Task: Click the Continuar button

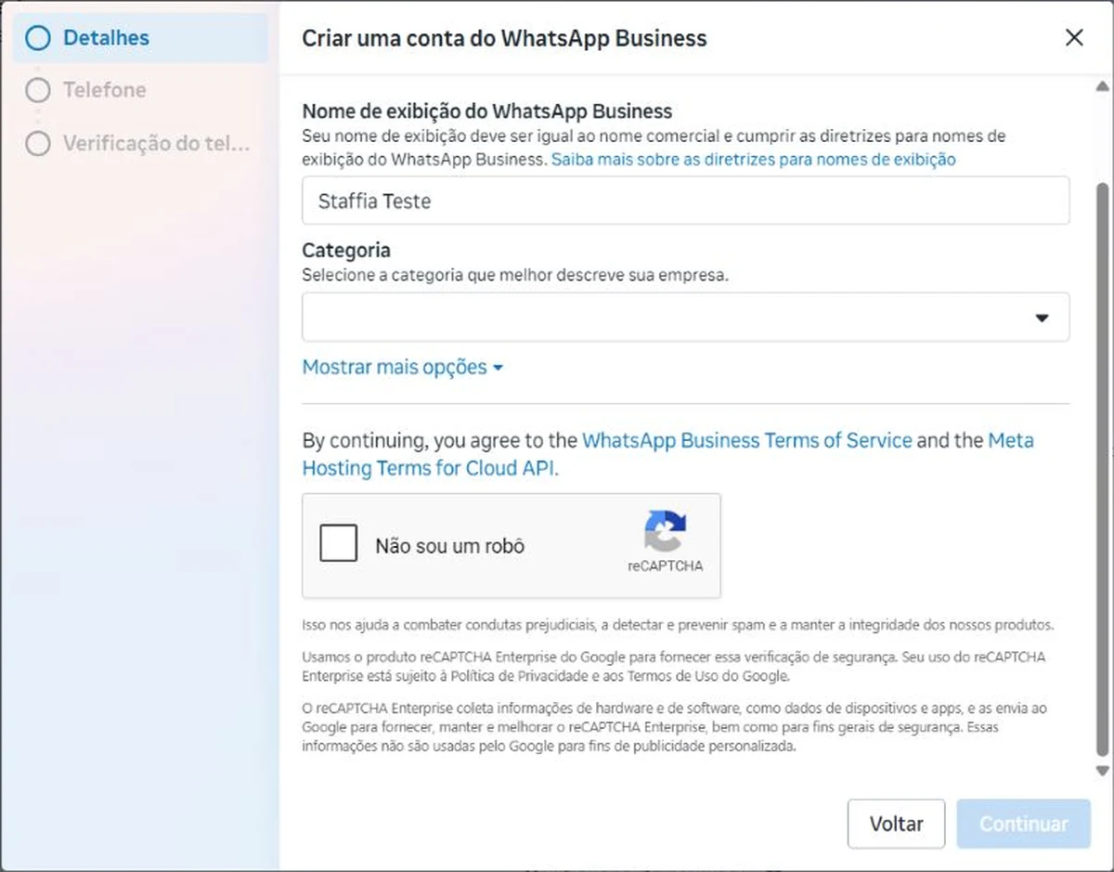Action: click(1024, 824)
